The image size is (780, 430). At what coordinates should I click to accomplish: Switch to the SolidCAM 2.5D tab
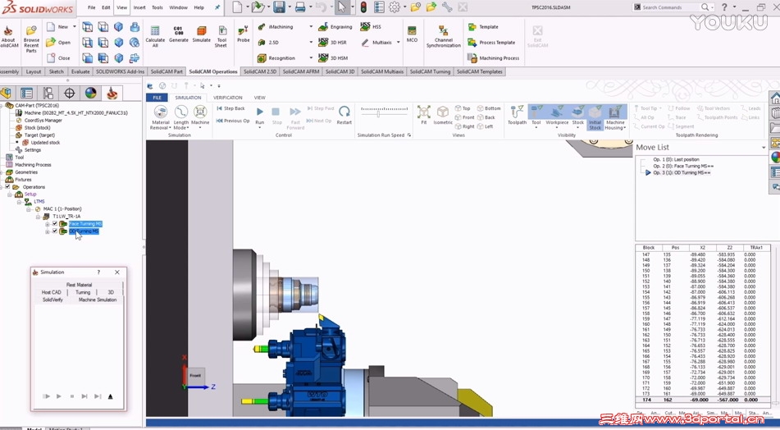[260, 71]
